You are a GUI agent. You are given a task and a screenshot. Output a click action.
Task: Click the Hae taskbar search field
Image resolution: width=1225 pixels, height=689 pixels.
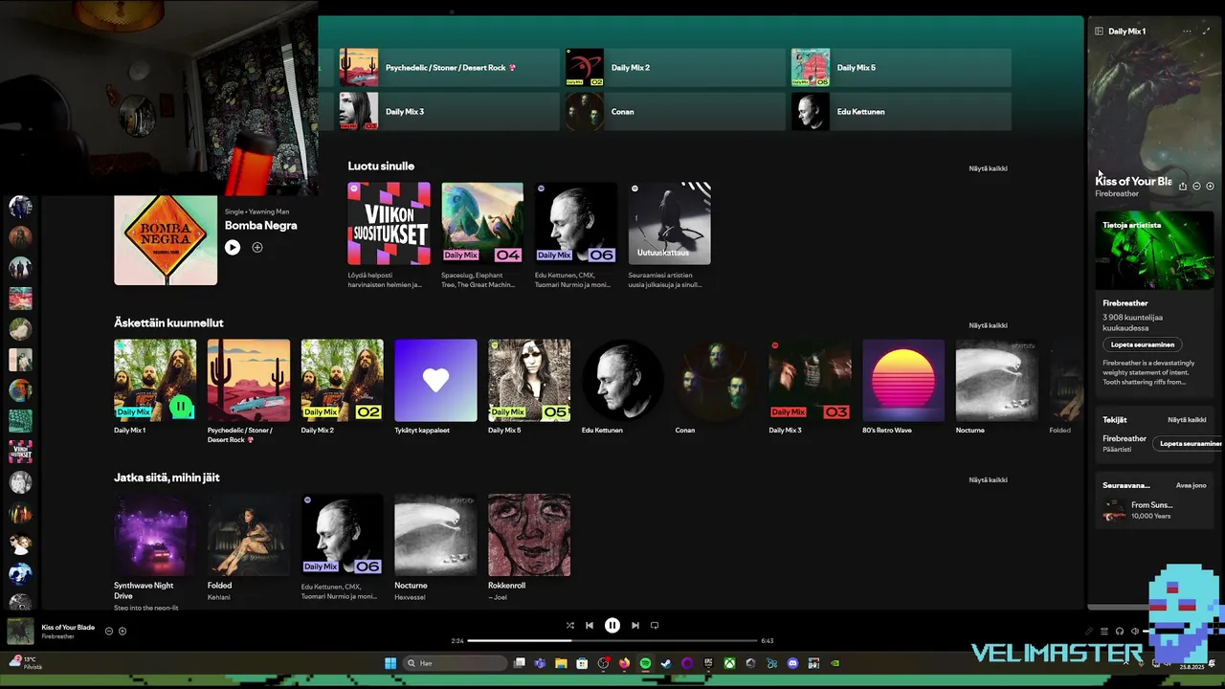click(455, 663)
